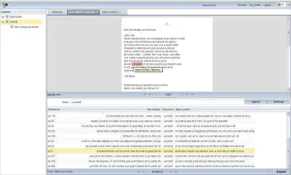Sort by the Reference column header

(64, 109)
